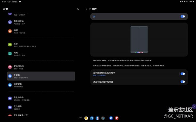This screenshot has height=122, width=196.
Task: Open the Settings gear app in taskbar
Action: pos(103,118)
